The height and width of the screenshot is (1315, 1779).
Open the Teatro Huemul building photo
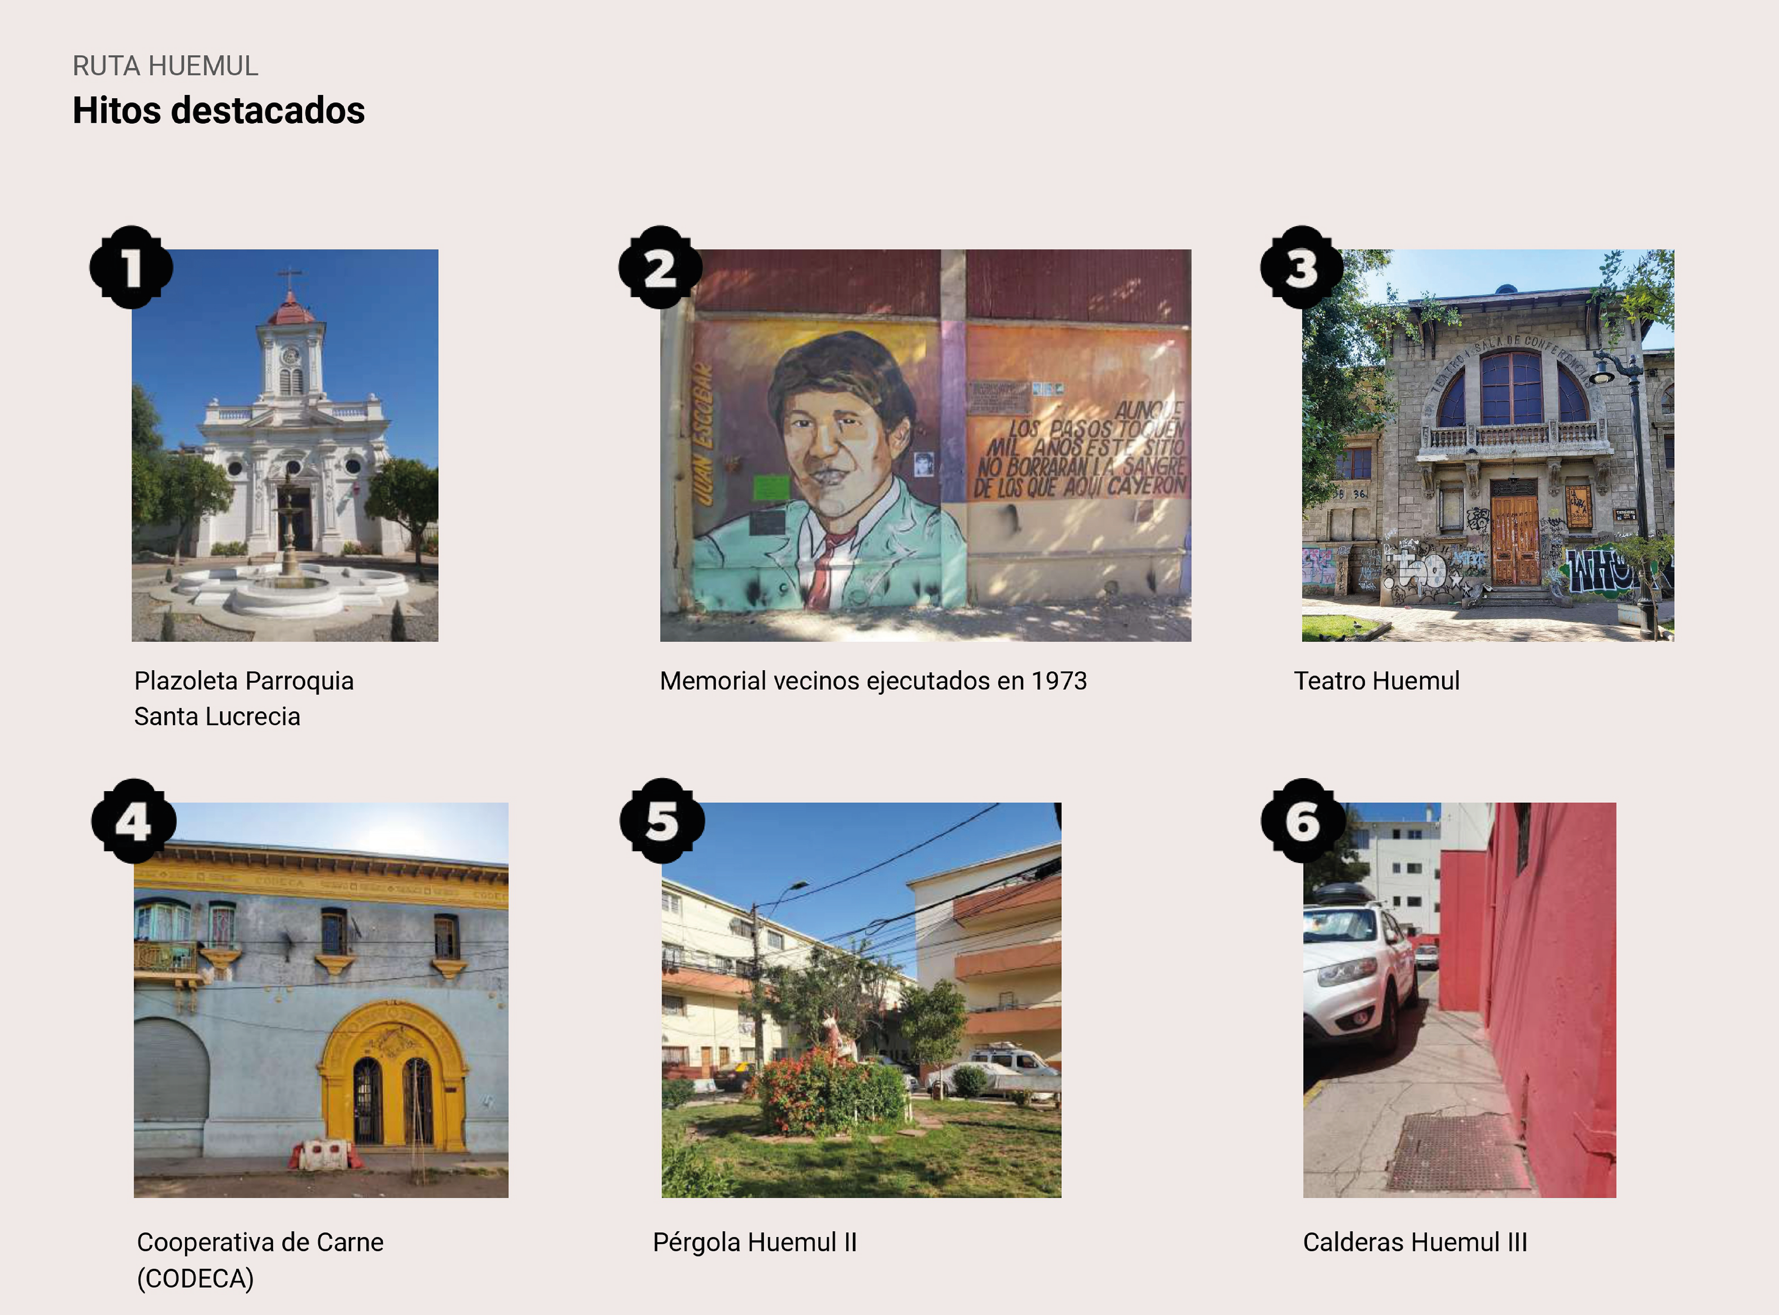pos(1488,445)
